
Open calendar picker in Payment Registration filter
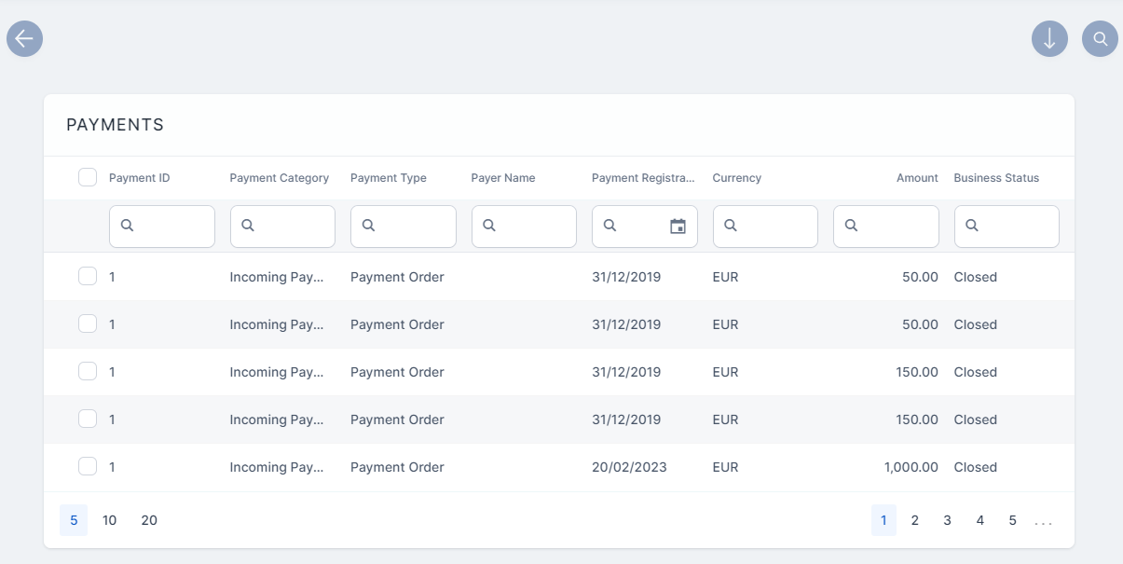678,227
